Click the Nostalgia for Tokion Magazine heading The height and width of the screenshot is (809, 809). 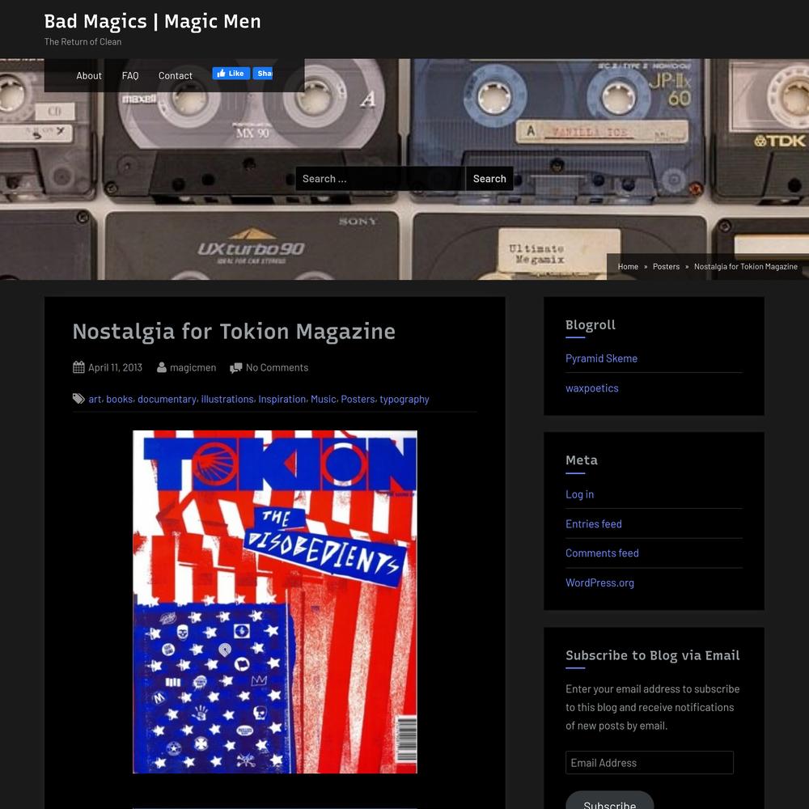[x=234, y=331]
